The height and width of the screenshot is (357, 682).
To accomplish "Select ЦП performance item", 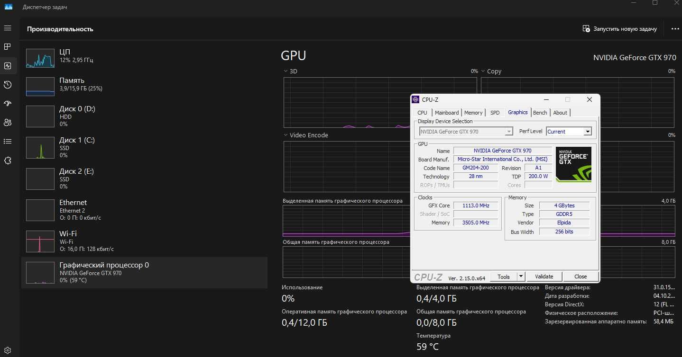I will coord(144,59).
